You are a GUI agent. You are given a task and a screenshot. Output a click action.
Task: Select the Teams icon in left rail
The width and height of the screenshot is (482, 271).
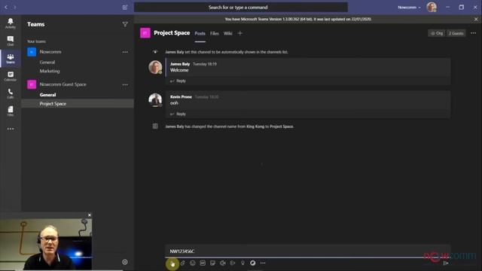(10, 58)
